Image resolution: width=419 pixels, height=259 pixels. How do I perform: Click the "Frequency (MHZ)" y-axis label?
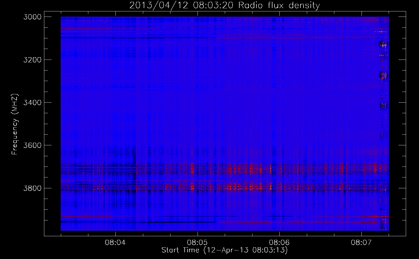tap(15, 124)
